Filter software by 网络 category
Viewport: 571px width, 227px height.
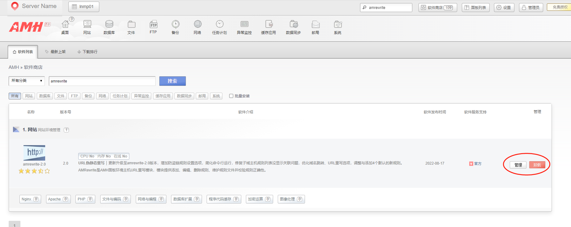click(x=102, y=96)
